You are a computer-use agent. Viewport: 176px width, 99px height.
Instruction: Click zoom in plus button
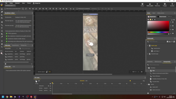tap(137, 72)
